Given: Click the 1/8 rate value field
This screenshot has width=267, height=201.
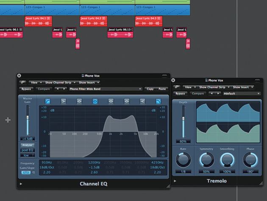Looking at the screenshot, I should pos(183,172).
